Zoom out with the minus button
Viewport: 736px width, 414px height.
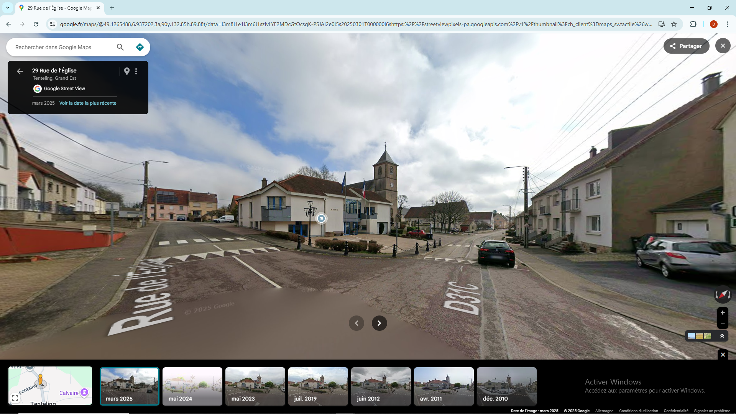click(x=723, y=324)
